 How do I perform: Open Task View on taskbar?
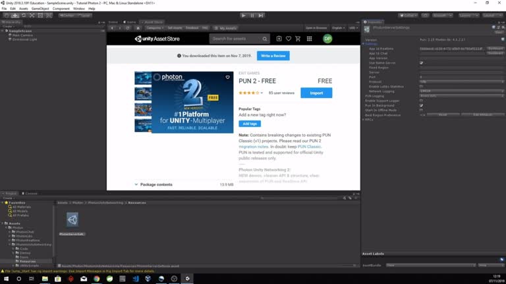[32, 279]
